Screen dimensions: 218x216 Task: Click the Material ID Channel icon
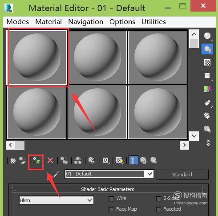click(106, 161)
